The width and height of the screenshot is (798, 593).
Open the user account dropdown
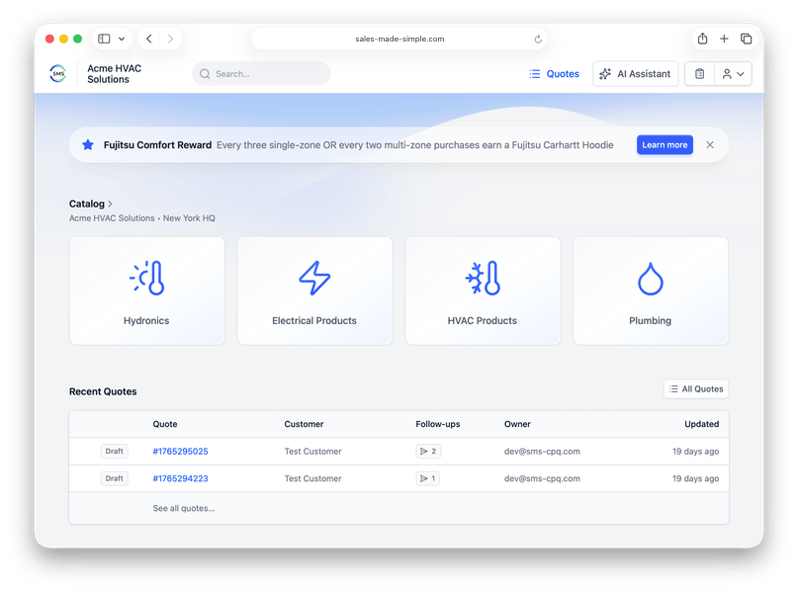tap(733, 74)
